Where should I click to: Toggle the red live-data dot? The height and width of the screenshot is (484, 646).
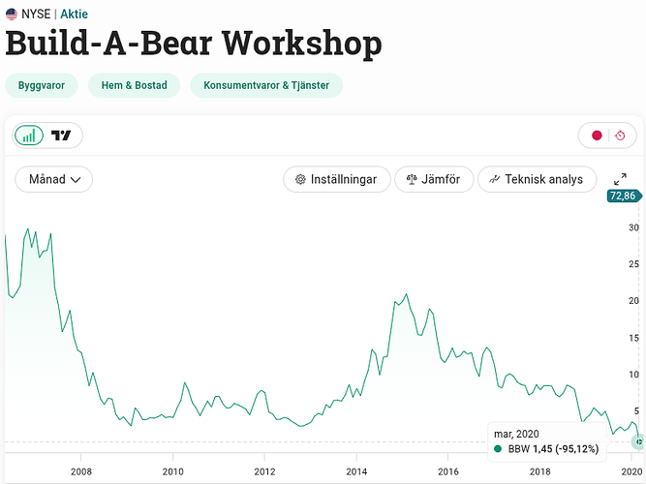pos(597,136)
